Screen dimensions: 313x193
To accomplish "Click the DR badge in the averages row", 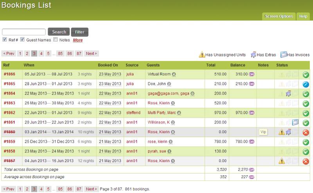I will coord(252,177).
